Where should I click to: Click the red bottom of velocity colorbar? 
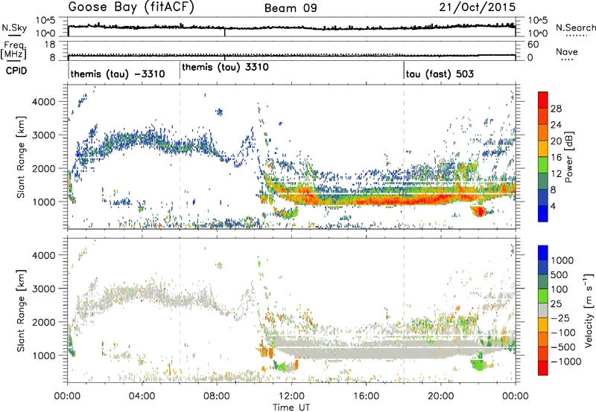pyautogui.click(x=543, y=368)
